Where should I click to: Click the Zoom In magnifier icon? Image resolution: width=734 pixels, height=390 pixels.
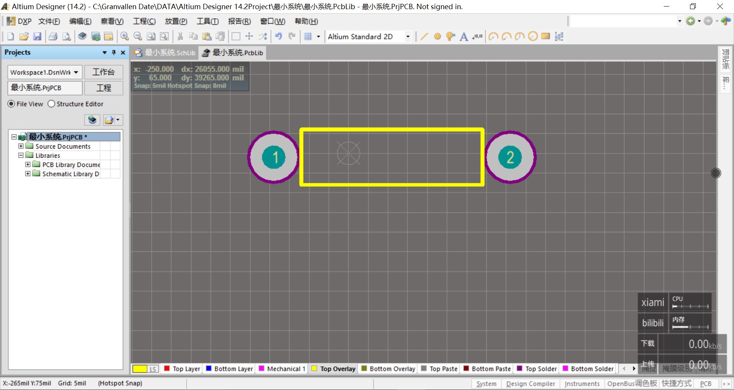click(124, 36)
